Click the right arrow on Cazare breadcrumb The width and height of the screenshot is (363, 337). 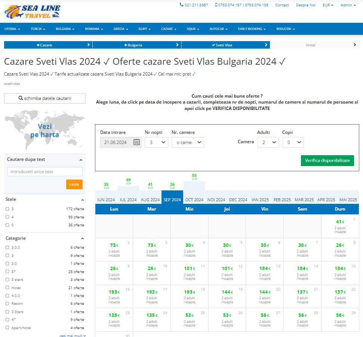(89, 45)
